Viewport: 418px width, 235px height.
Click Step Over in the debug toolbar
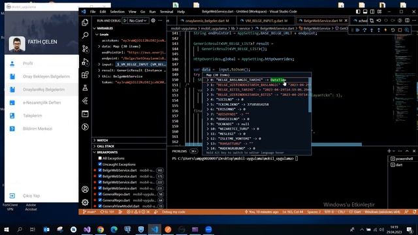coord(364,30)
